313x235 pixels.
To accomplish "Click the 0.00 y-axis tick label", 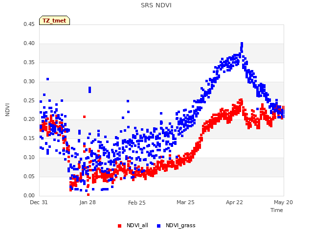I will tap(29, 195).
